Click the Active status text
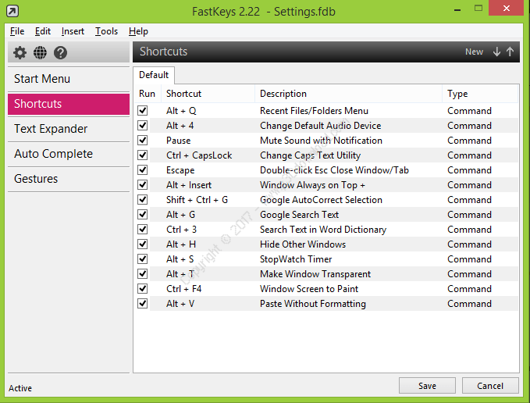Screen dimensions: 530x403 (20, 388)
